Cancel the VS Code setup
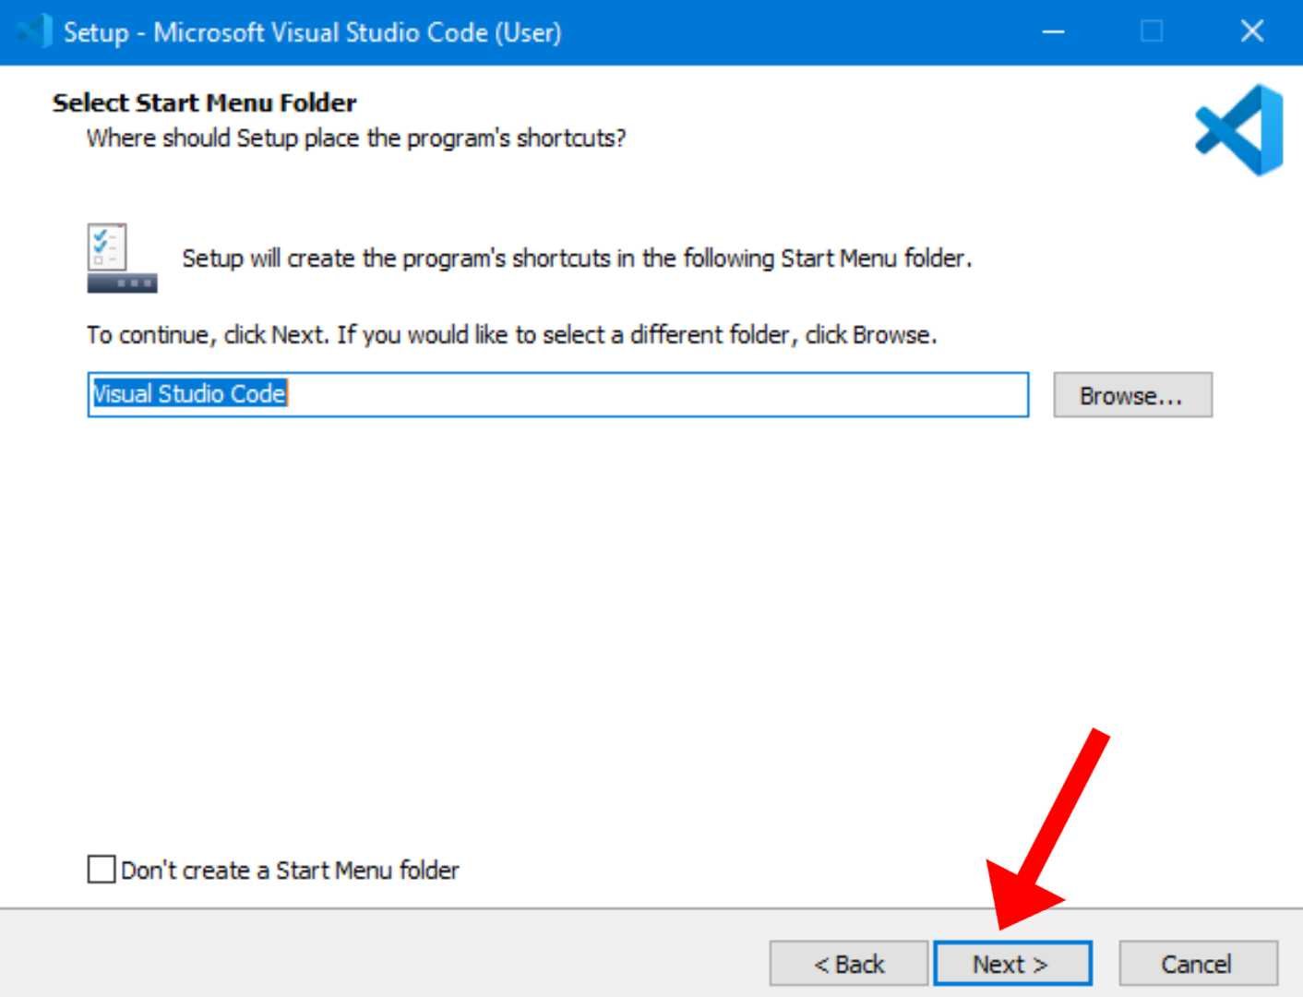This screenshot has height=997, width=1303. 1198,964
